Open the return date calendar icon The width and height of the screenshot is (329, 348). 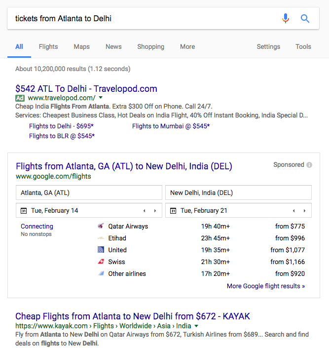(173, 211)
